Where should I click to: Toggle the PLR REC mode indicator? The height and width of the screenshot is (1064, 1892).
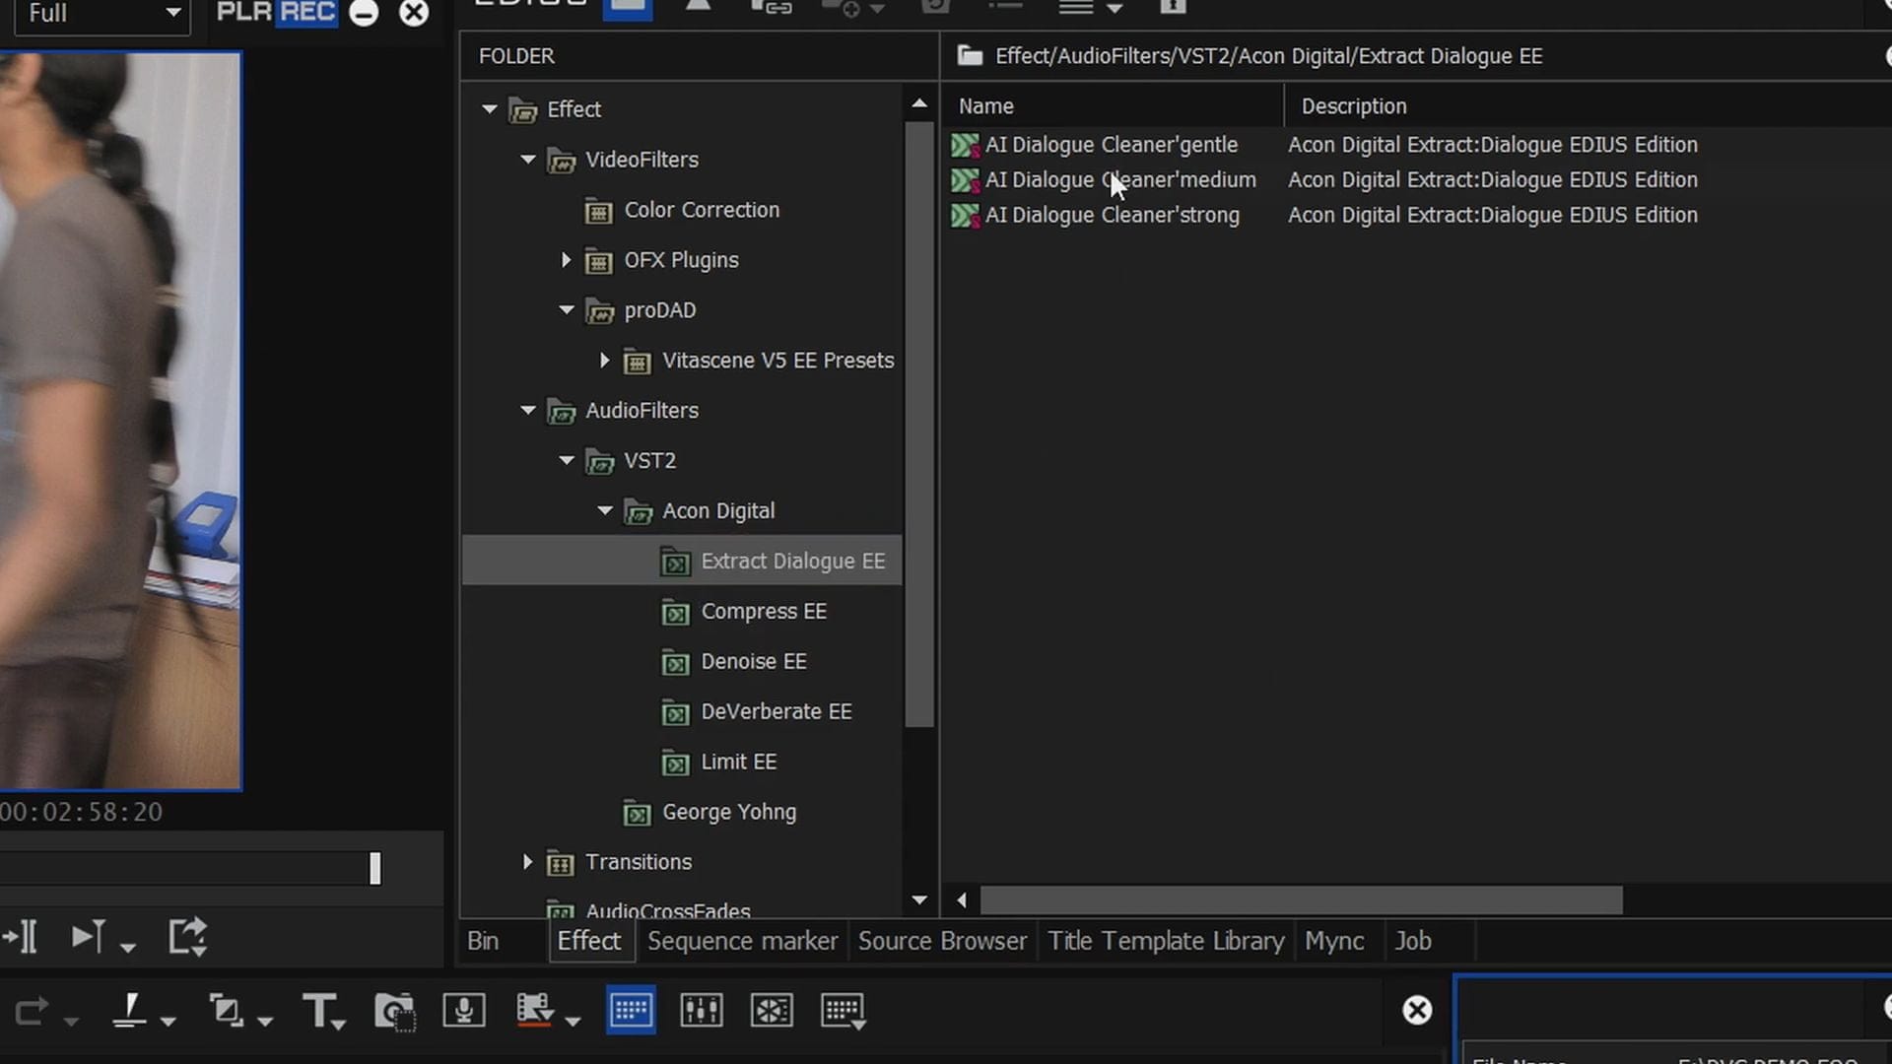coord(276,13)
